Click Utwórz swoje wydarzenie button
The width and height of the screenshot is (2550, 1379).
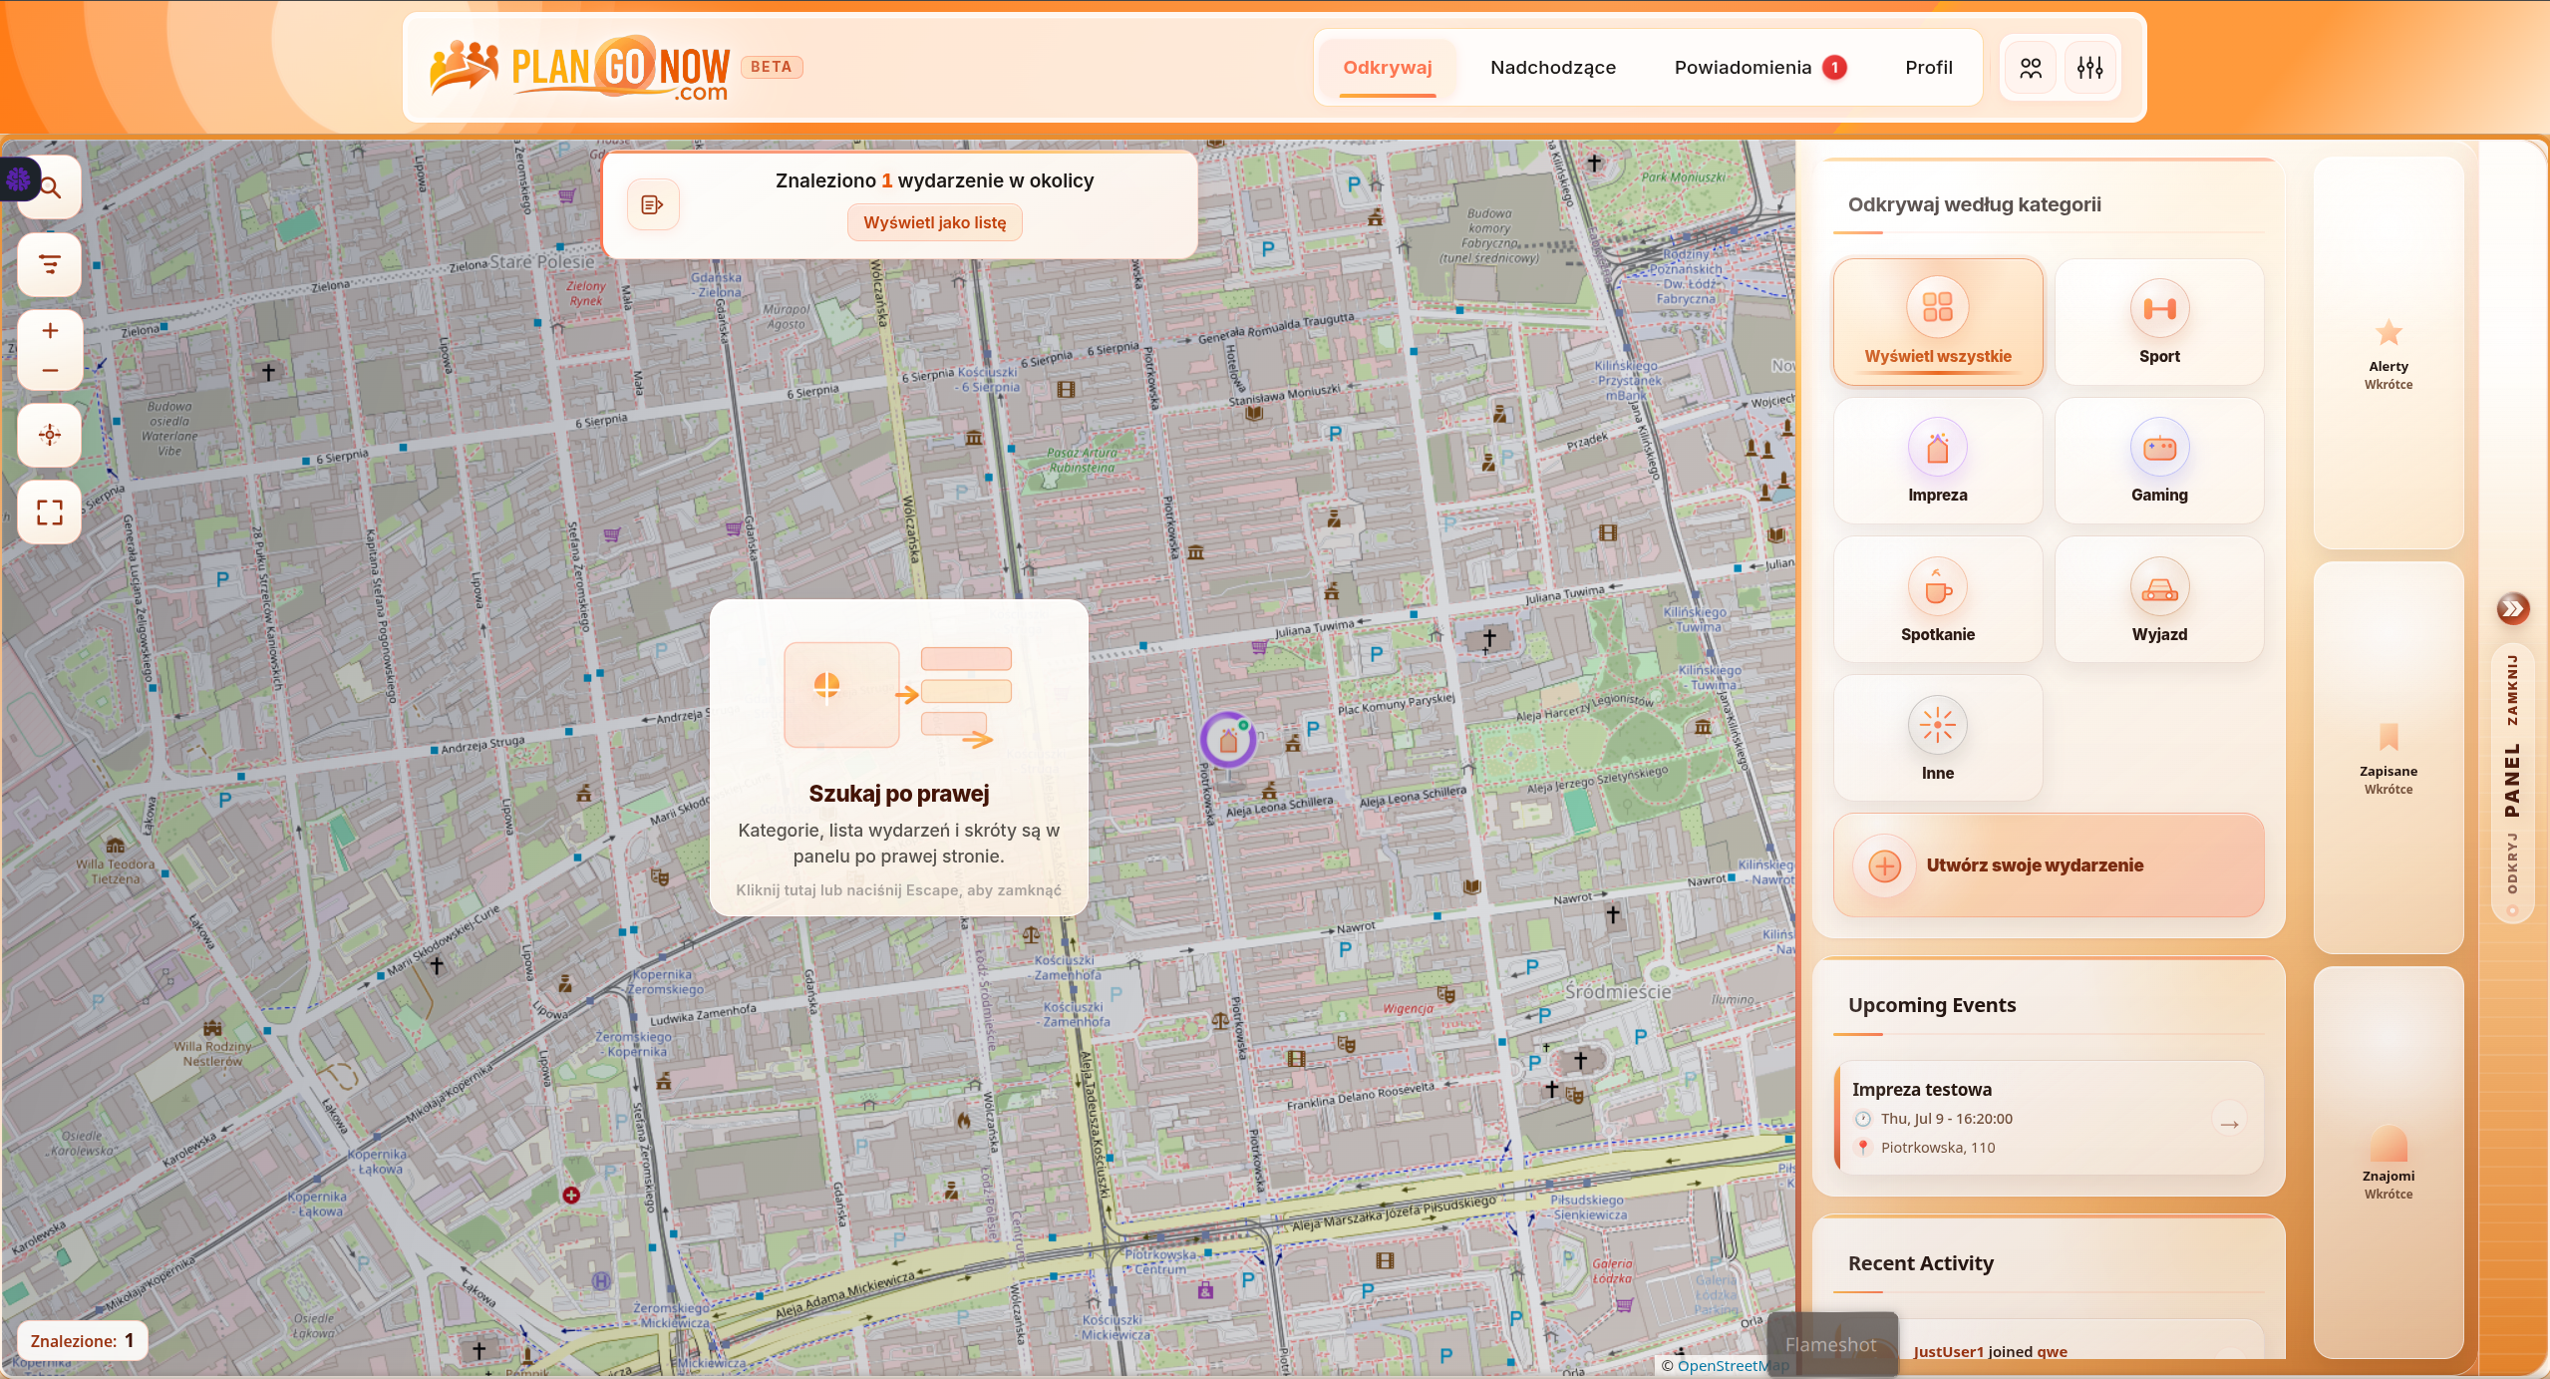2049,865
